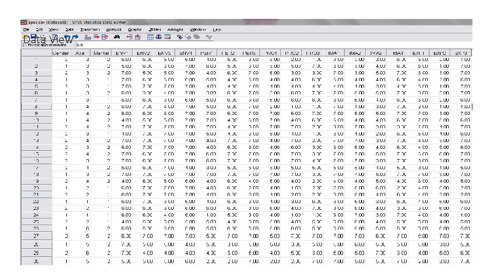Open the Variables info icon
The width and height of the screenshot is (493, 277).
point(105,37)
